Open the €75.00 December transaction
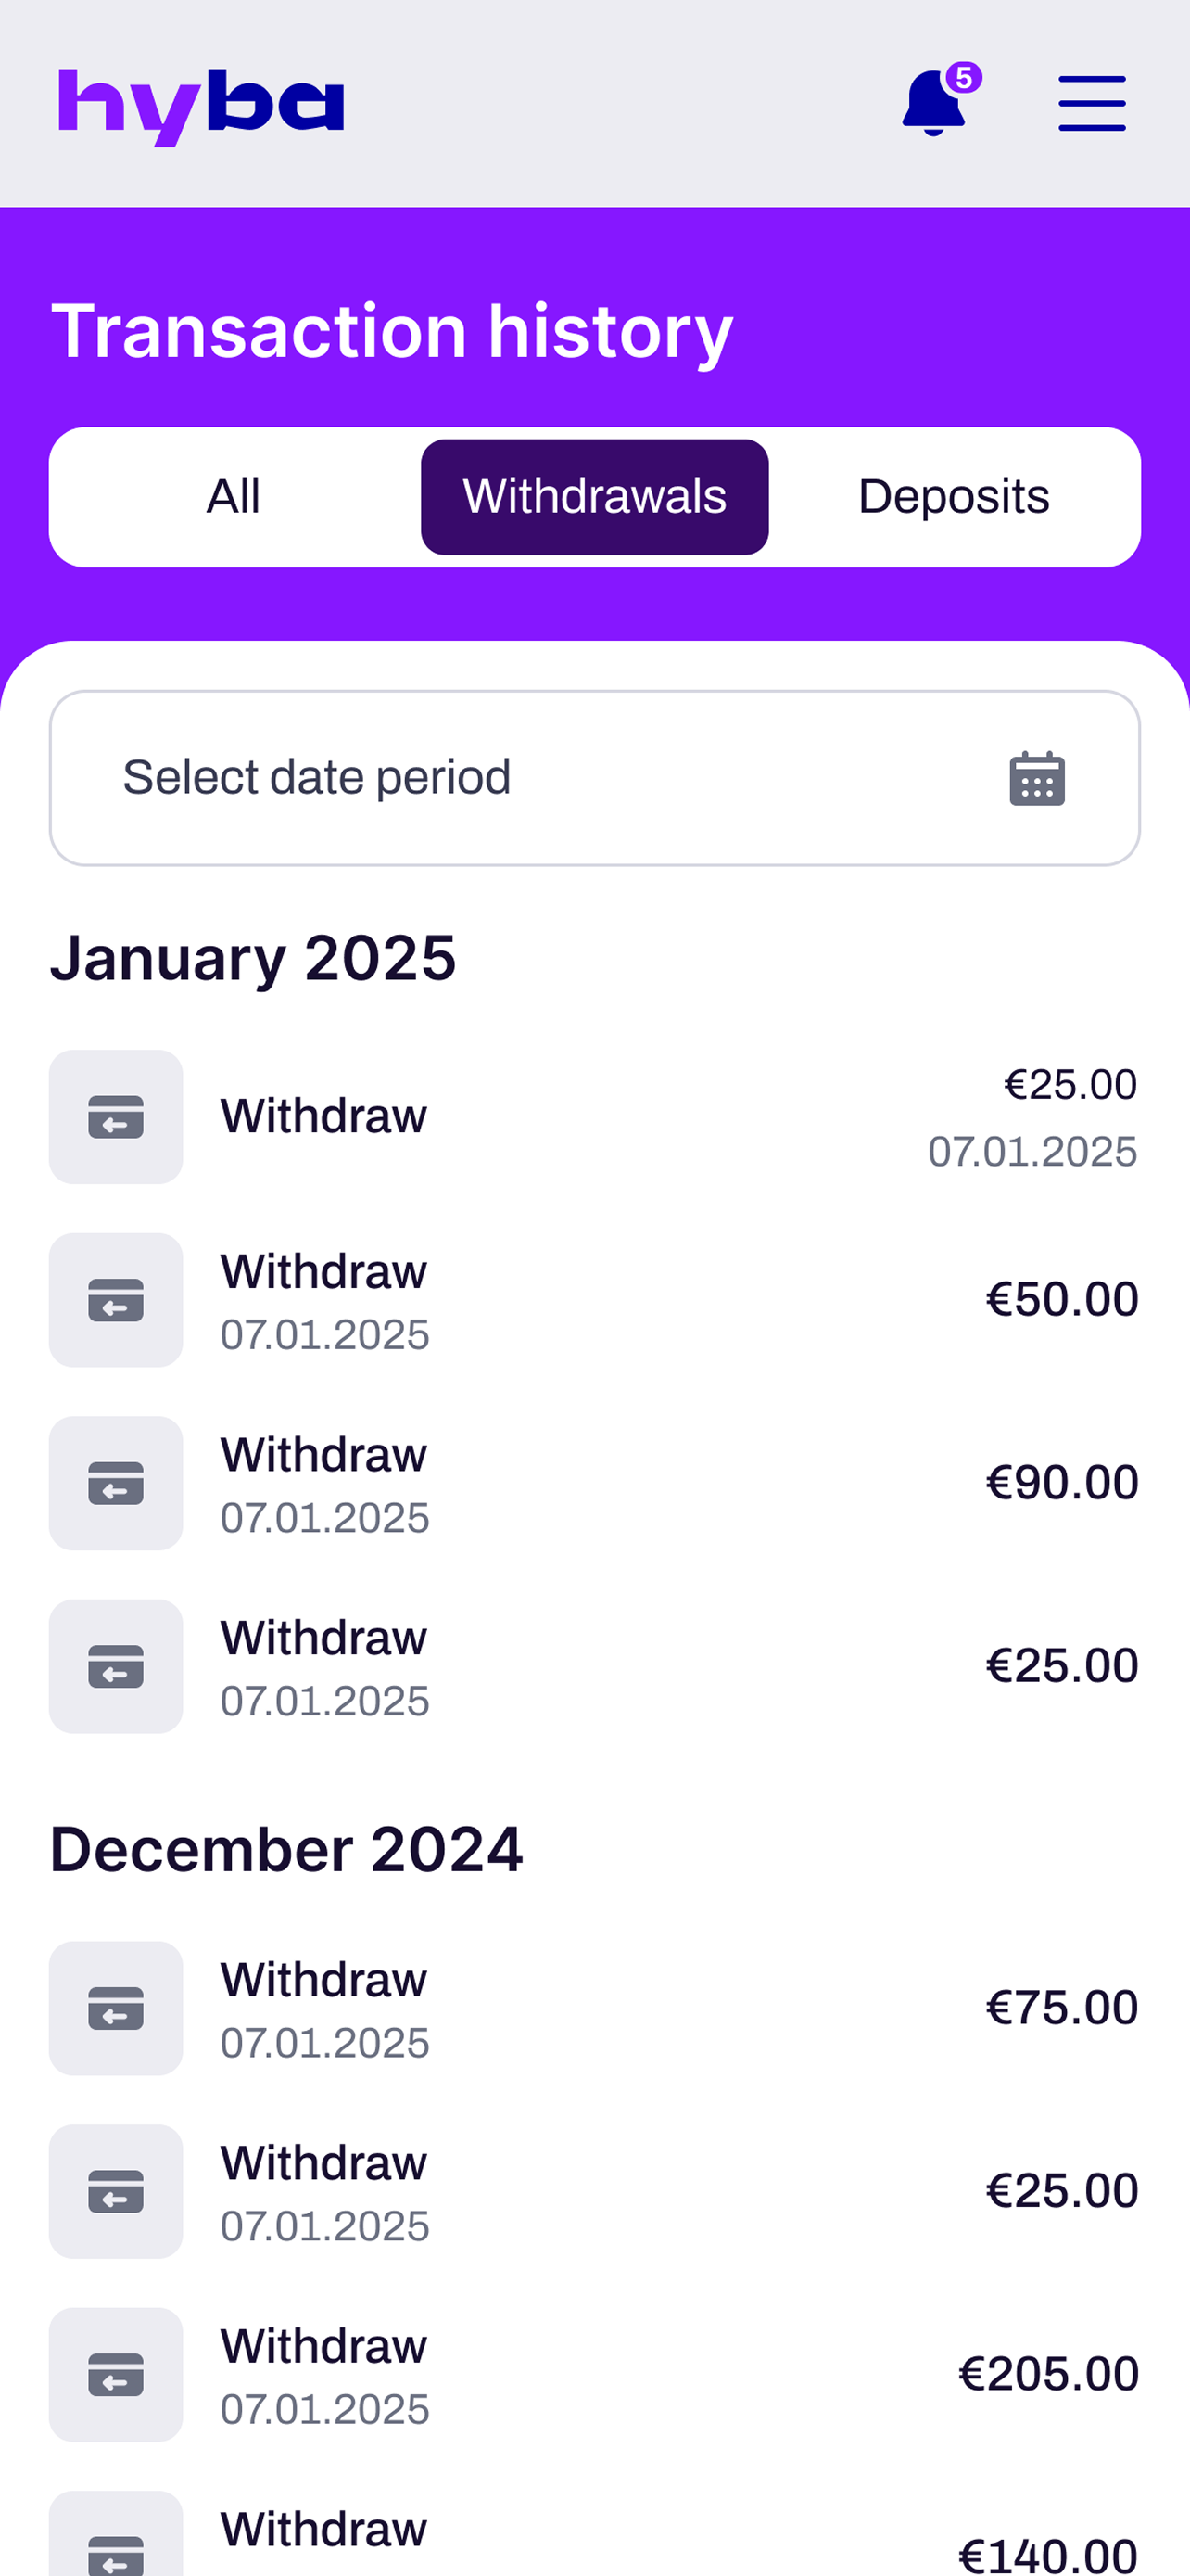 [594, 2008]
